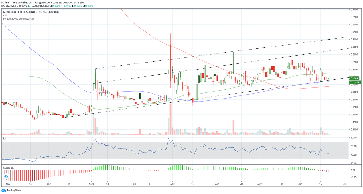Click the 20.00 RSI scale value
Image resolution: width=363 pixels, height=194 pixels.
coord(353,163)
